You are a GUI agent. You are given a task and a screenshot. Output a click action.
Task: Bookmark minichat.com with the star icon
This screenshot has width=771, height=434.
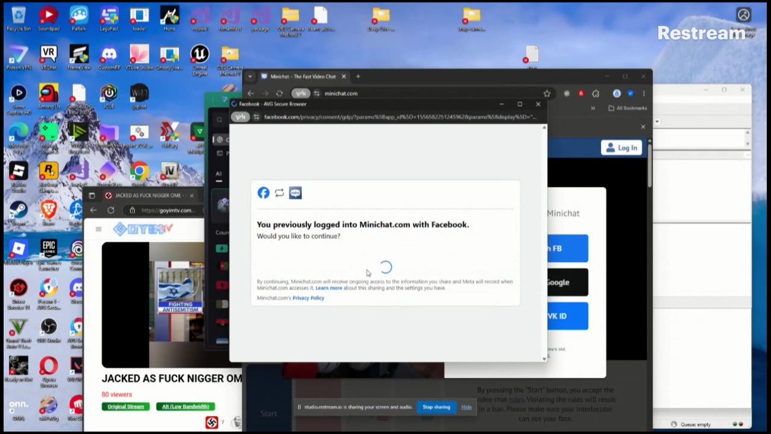(547, 93)
